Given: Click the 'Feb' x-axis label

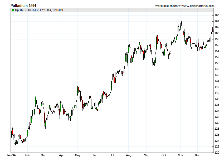Looking at the screenshot, I should [28, 155].
